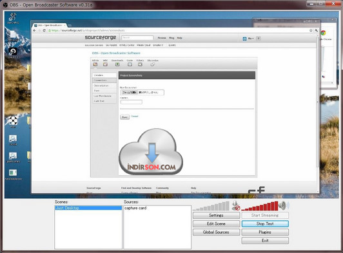Viewport: 343px width, 253px height.
Task: Click the Downloads green arrow icon
Action: [117, 64]
